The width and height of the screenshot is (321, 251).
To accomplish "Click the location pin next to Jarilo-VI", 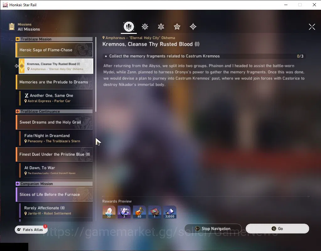I will (26, 213).
